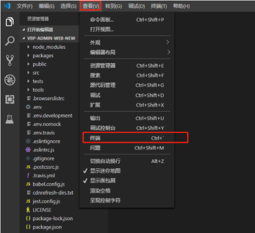
Task: Click the exclamation icon beside .travis.yml
Action: click(28, 175)
